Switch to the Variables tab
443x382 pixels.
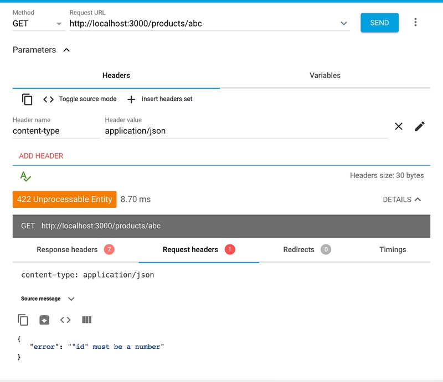pyautogui.click(x=325, y=75)
